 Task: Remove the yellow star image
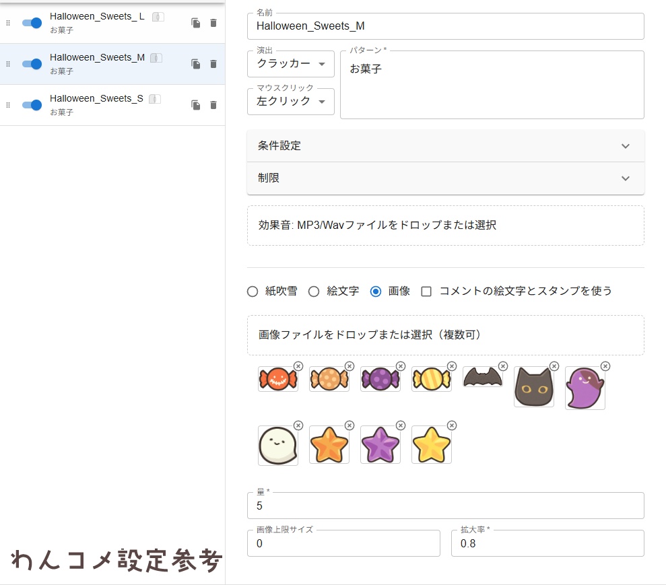pyautogui.click(x=451, y=425)
